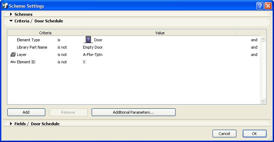Change 'is not' operator of Library Part Name
Image resolution: width=274 pixels, height=142 pixels.
point(62,47)
